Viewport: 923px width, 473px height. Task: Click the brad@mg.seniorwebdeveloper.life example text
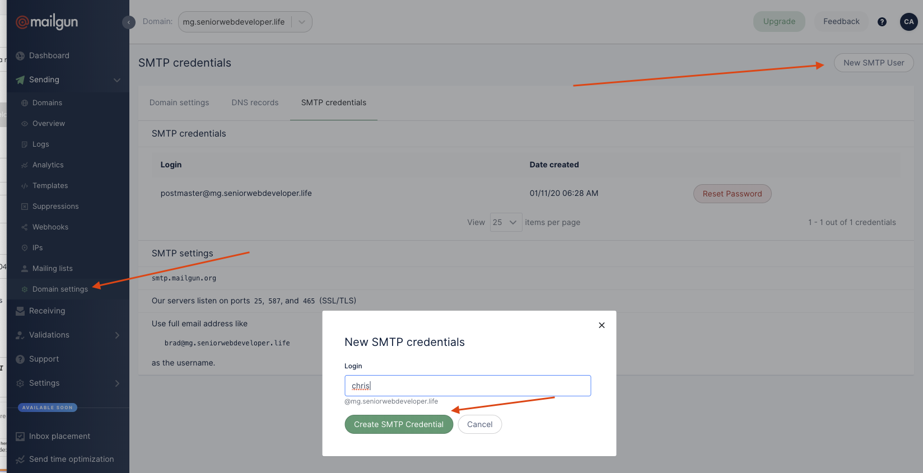coord(227,343)
